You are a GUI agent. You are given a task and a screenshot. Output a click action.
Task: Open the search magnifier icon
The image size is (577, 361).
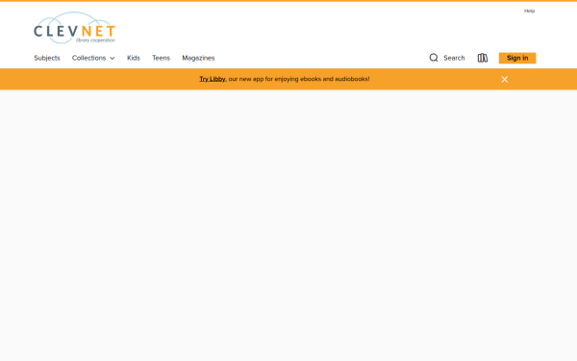[x=434, y=58]
